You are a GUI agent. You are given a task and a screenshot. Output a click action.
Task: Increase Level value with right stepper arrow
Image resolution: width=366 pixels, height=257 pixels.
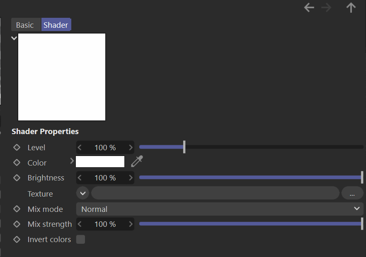pyautogui.click(x=131, y=147)
